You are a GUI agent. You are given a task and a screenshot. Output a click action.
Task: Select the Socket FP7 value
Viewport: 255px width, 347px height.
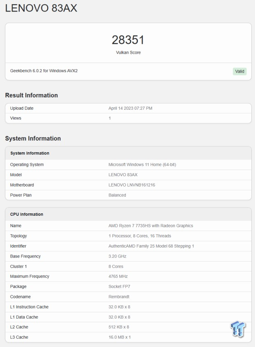coord(119,287)
